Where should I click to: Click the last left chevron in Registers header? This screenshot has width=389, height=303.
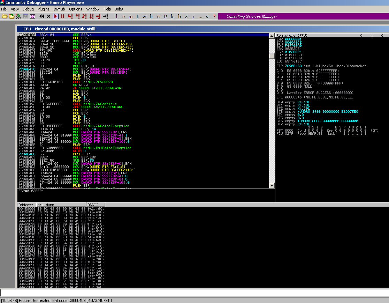point(382,35)
